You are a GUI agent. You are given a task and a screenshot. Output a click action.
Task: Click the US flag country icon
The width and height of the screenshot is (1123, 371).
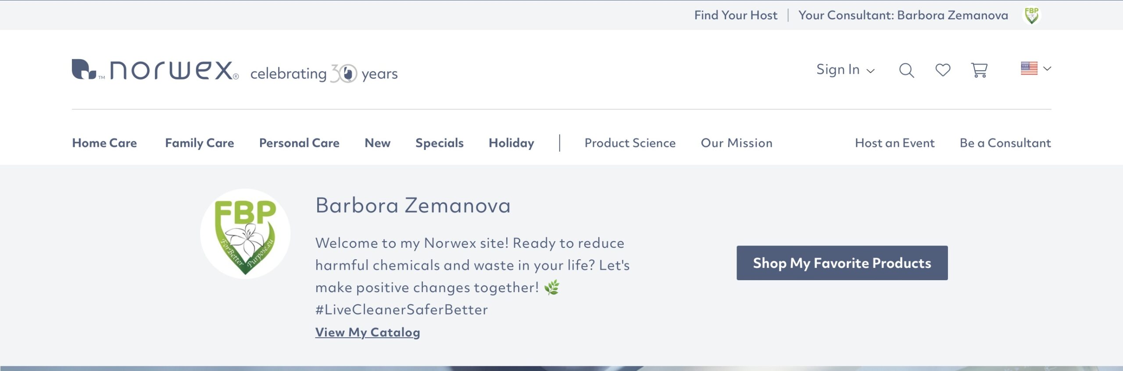1029,68
